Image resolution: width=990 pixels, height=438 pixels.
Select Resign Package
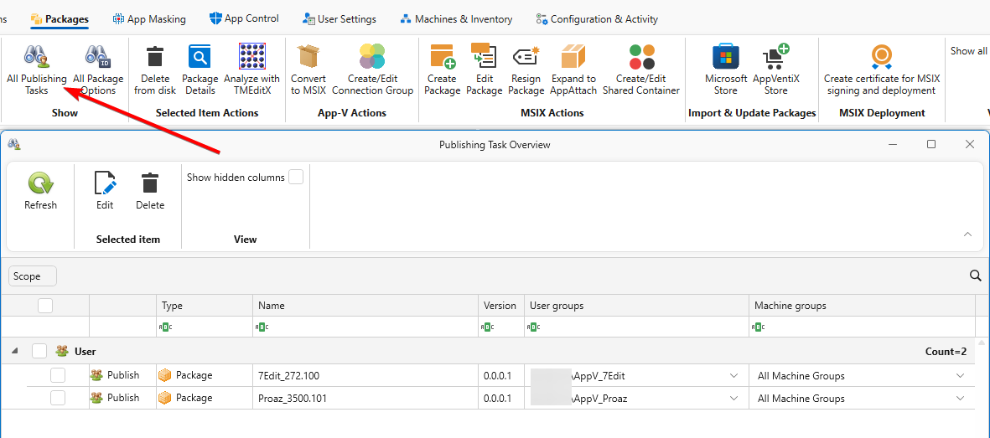tap(526, 70)
